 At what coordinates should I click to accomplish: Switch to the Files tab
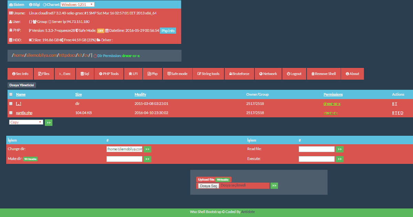coord(44,73)
